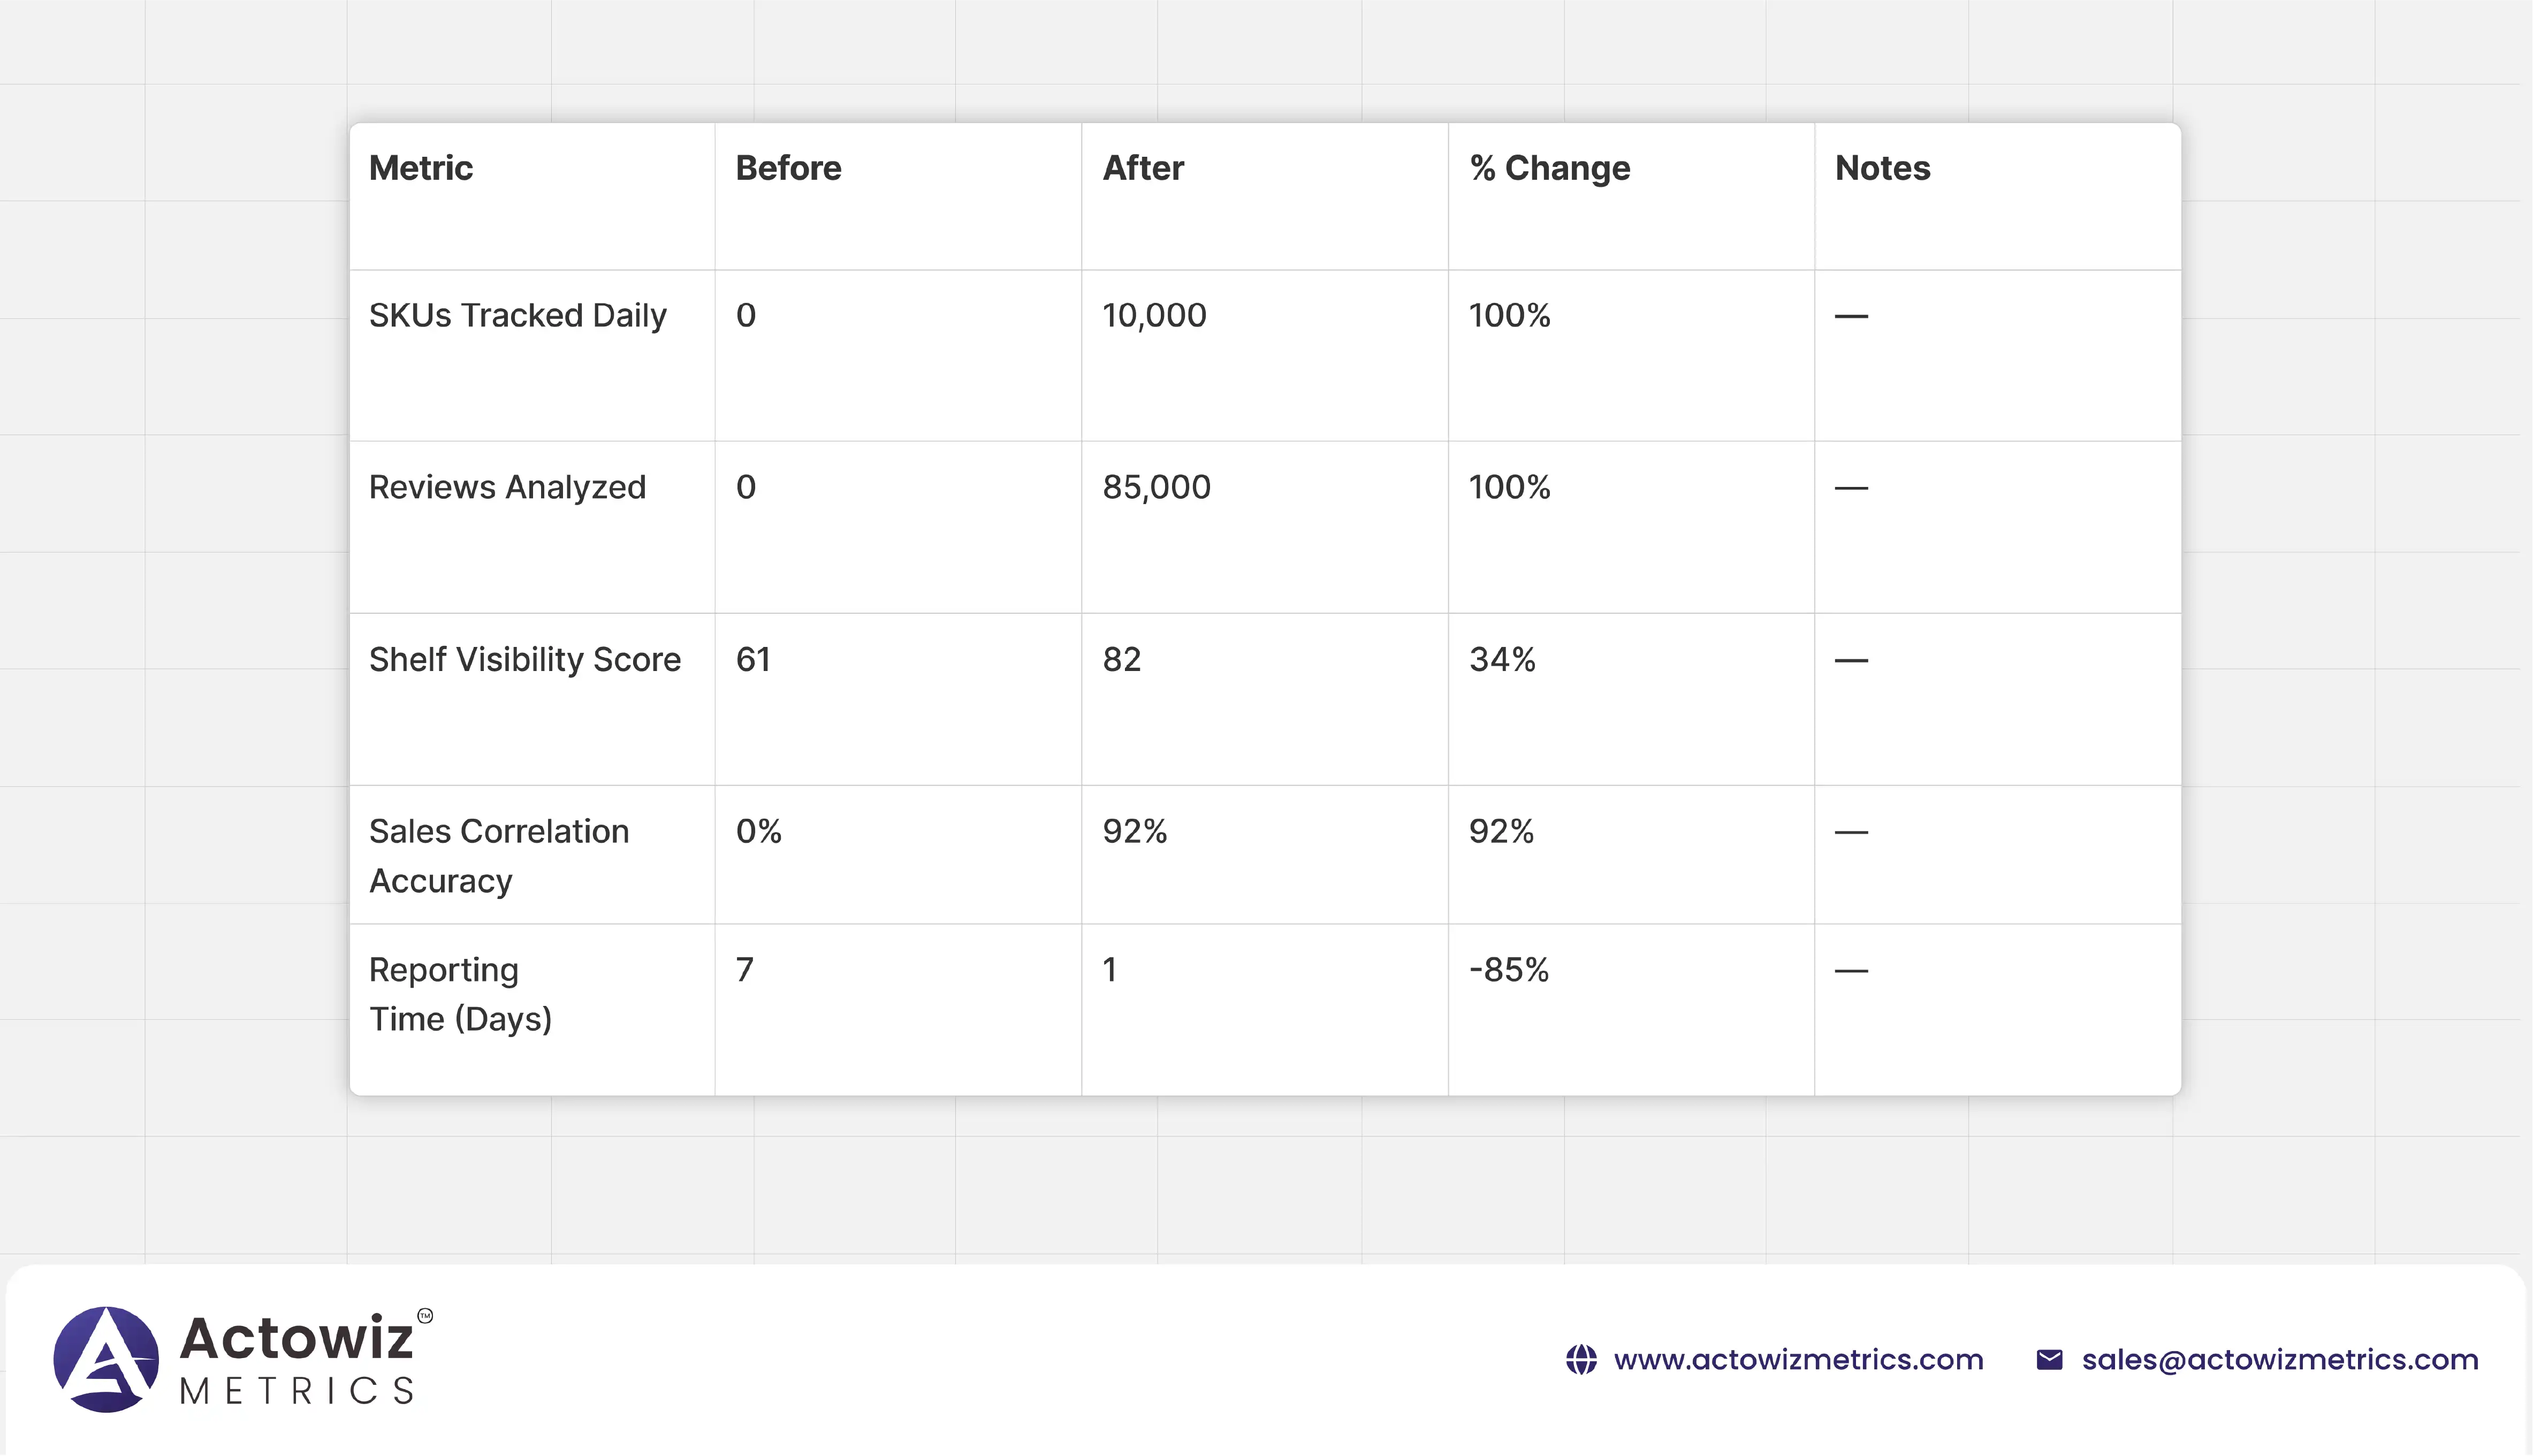Click the envelope icon beside sales email
Viewport: 2533px width, 1456px height.
tap(2049, 1360)
